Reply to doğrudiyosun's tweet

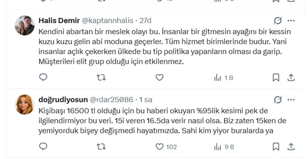point(43,147)
